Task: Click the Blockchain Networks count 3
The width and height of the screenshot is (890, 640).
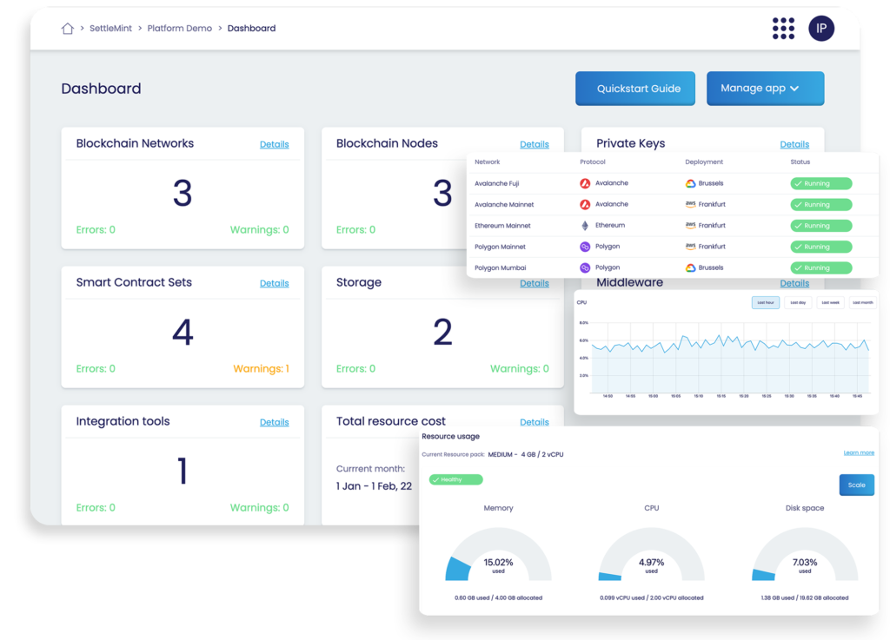Action: coord(183,194)
